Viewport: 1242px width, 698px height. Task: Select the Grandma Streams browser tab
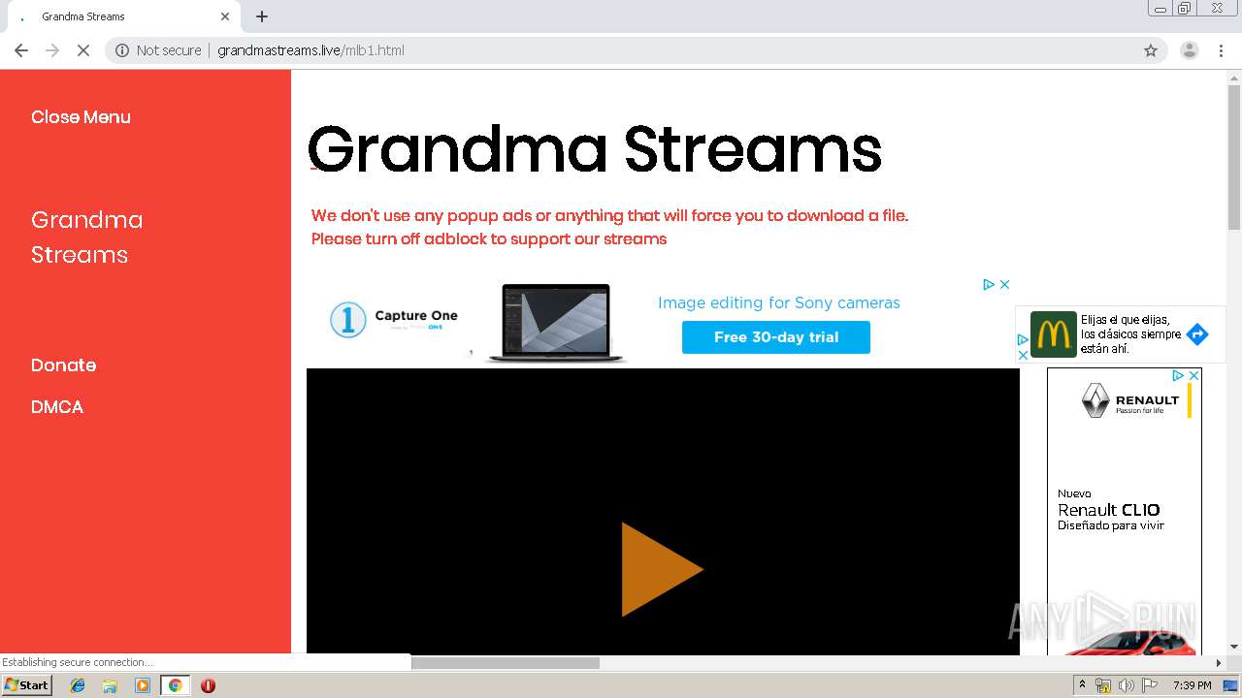(x=124, y=16)
